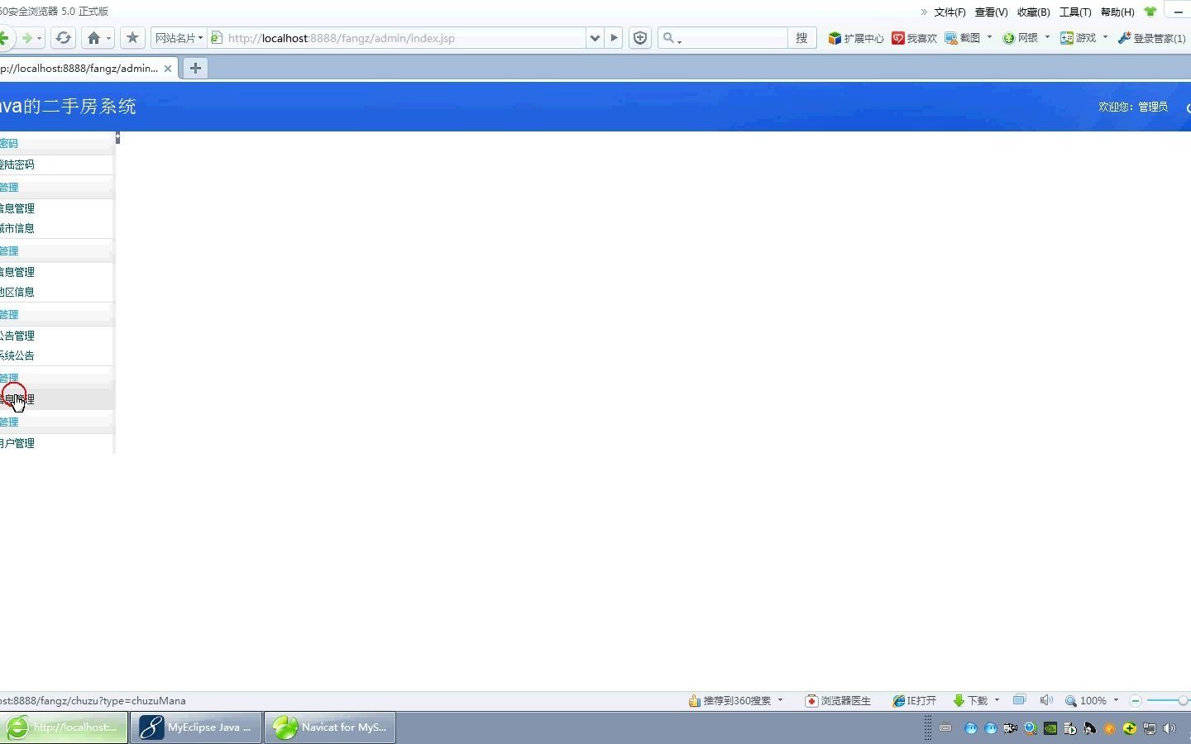The image size is (1191, 744).
Task: Close the localhost admin tab
Action: pos(168,69)
